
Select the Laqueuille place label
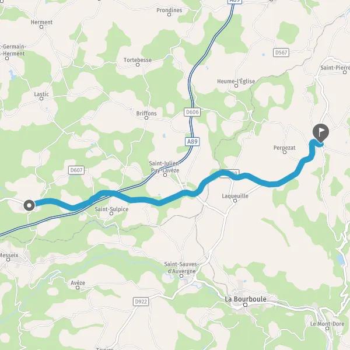pyautogui.click(x=235, y=196)
